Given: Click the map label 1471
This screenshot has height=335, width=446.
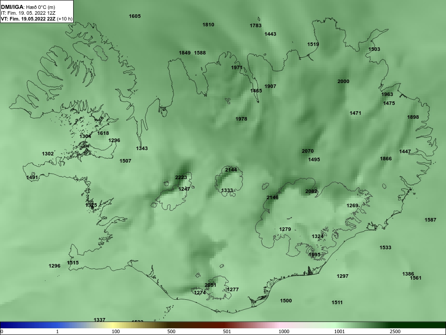Looking at the screenshot, I should pos(355,113).
